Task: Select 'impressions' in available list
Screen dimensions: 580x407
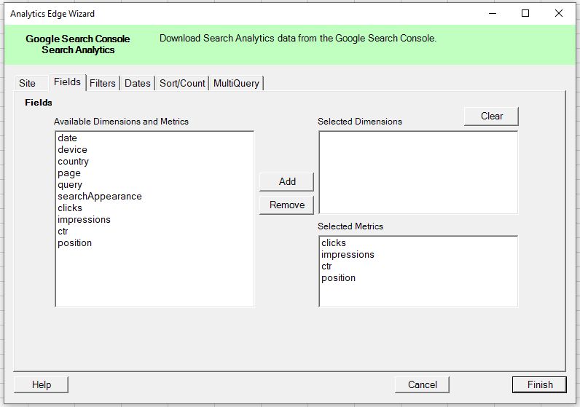Action: click(154, 220)
